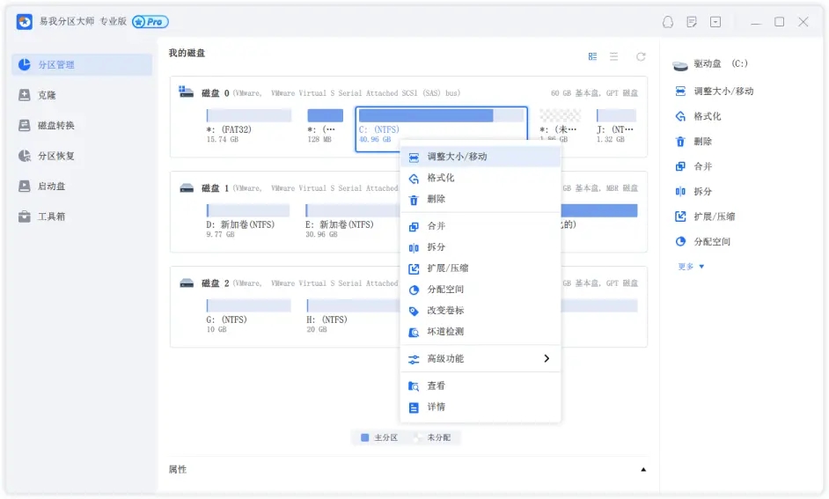Click the 合并 icon in the right panel
829x499 pixels.
680,166
